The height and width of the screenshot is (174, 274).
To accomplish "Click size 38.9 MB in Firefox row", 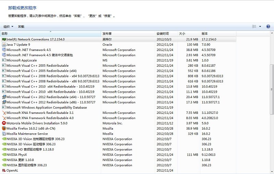I will [x=192, y=129].
